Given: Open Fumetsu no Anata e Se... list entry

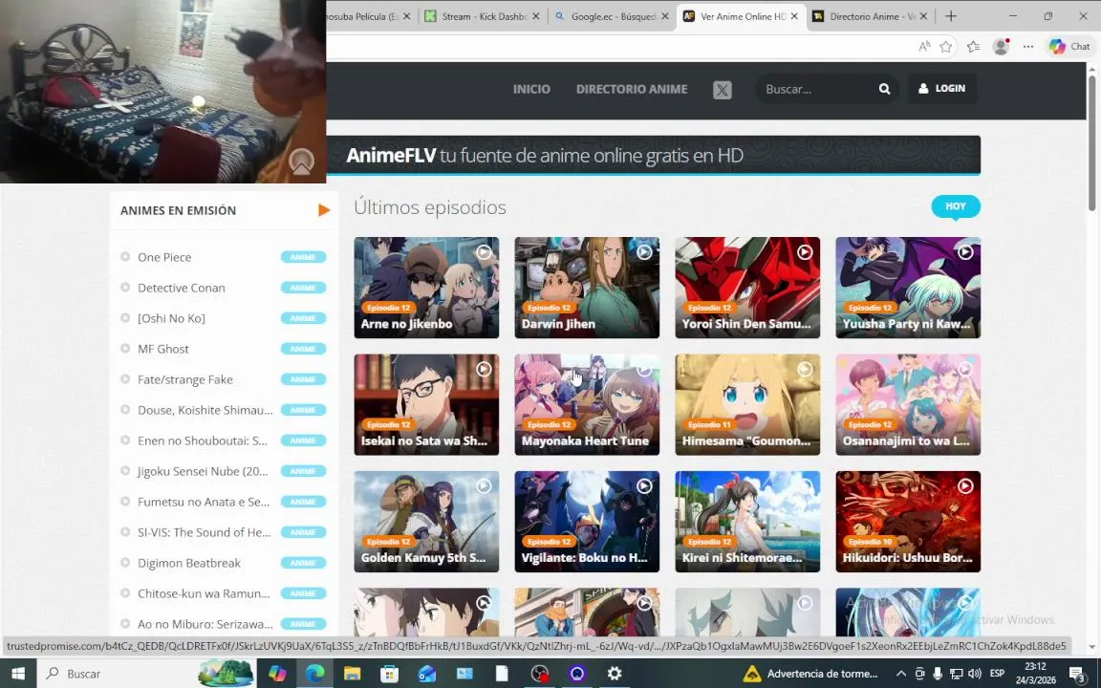Looking at the screenshot, I should pyautogui.click(x=204, y=502).
